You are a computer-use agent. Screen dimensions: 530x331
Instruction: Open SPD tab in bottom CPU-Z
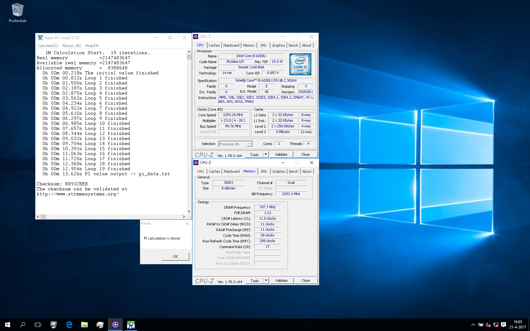coord(264,171)
